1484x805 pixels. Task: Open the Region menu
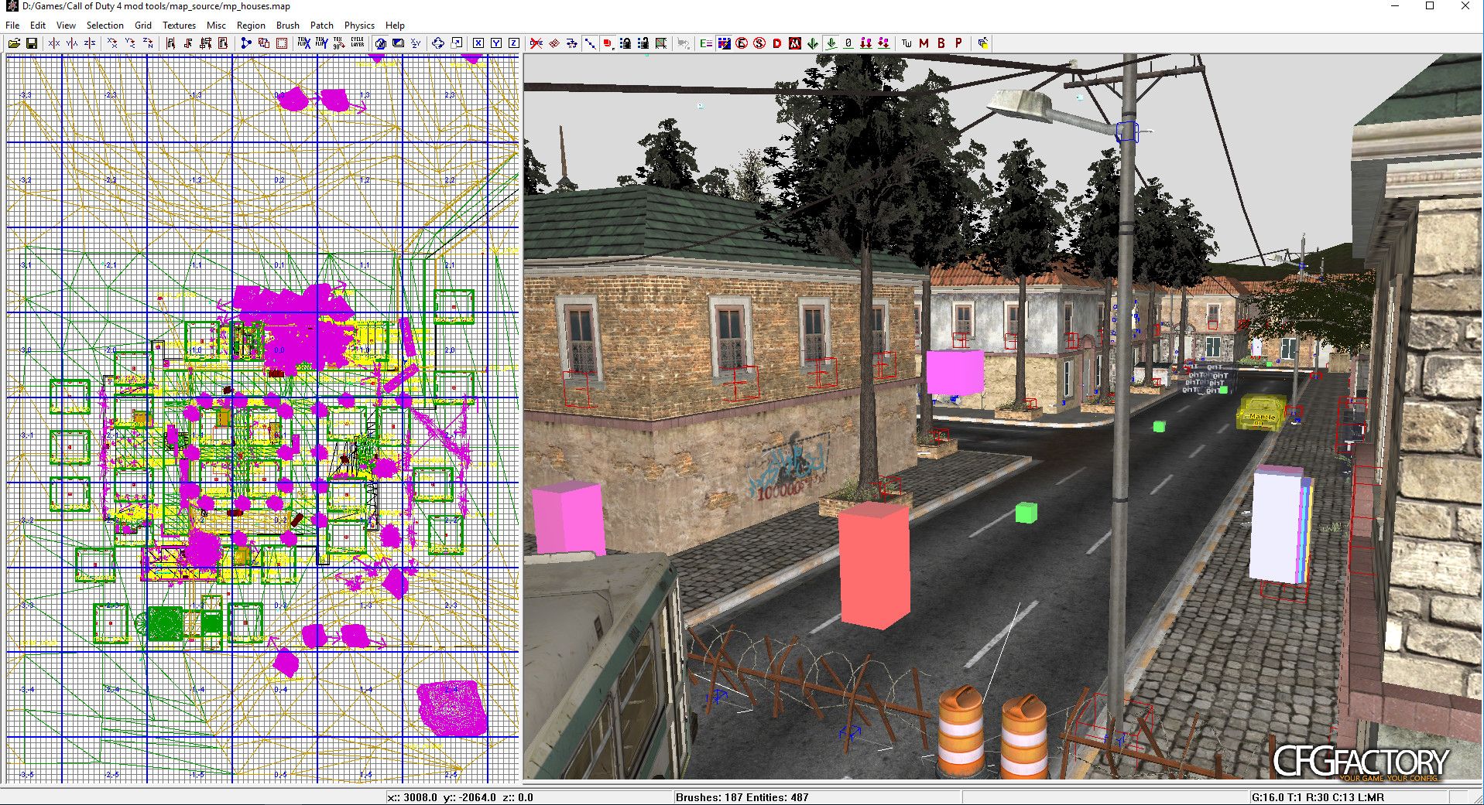click(251, 26)
